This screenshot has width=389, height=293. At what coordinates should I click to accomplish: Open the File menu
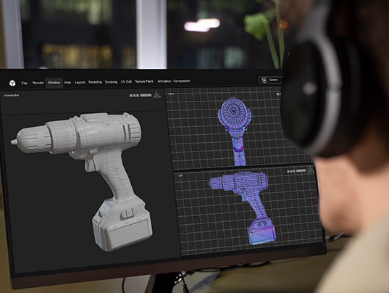[x=25, y=83]
